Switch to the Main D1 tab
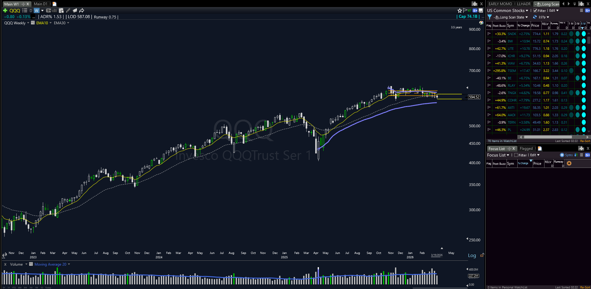 point(41,4)
